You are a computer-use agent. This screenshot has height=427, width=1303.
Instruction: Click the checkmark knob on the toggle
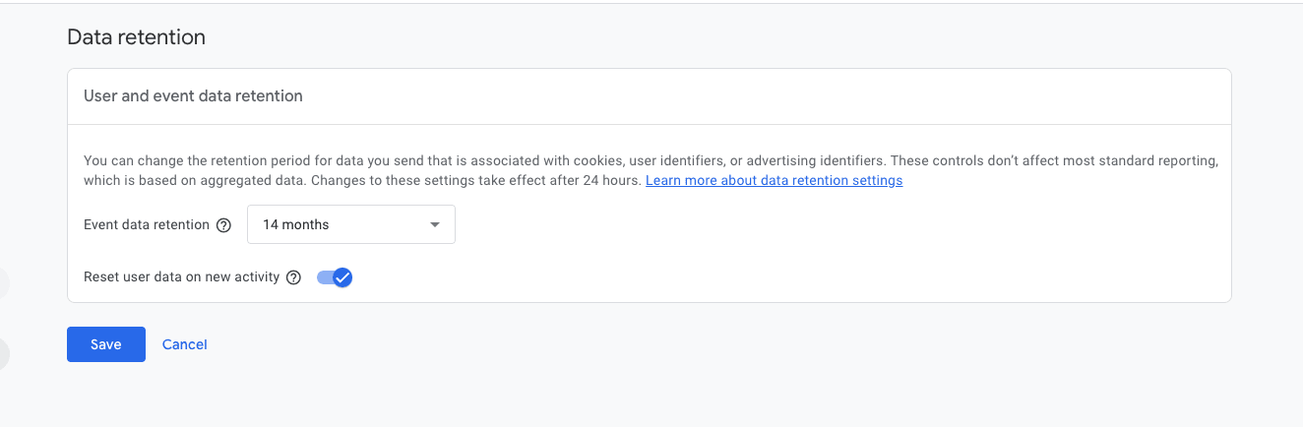[341, 277]
